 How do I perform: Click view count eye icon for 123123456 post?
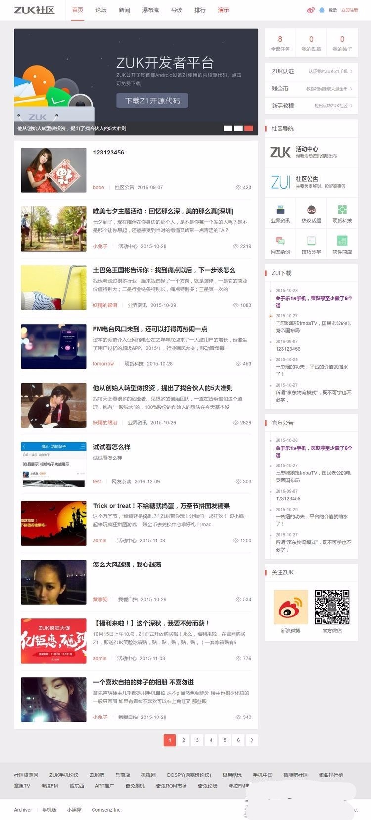[x=238, y=187]
